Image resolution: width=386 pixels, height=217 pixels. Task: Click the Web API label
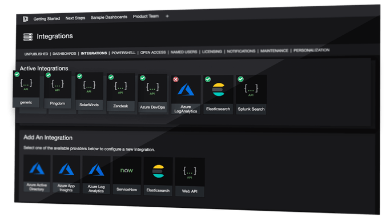click(x=190, y=191)
